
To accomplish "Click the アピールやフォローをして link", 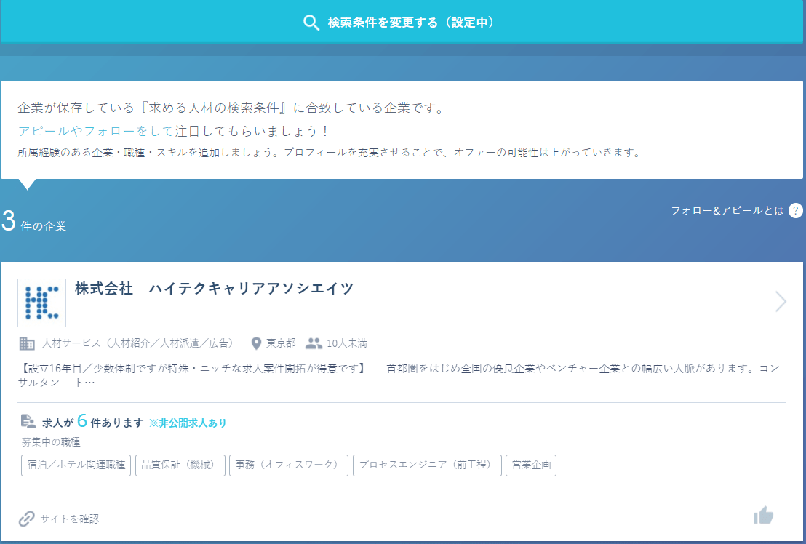I will [96, 131].
